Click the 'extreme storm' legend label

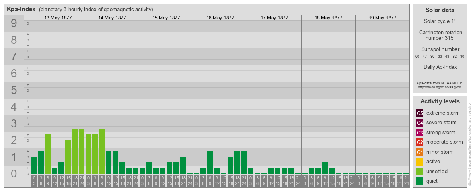443,113
